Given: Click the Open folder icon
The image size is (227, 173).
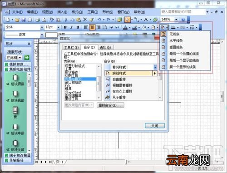Looking at the screenshot, I should tap(17, 20).
